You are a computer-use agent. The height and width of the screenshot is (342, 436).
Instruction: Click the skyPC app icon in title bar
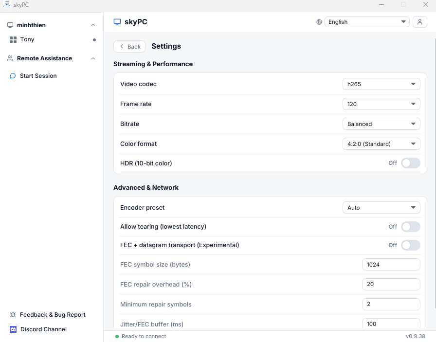(6, 4)
